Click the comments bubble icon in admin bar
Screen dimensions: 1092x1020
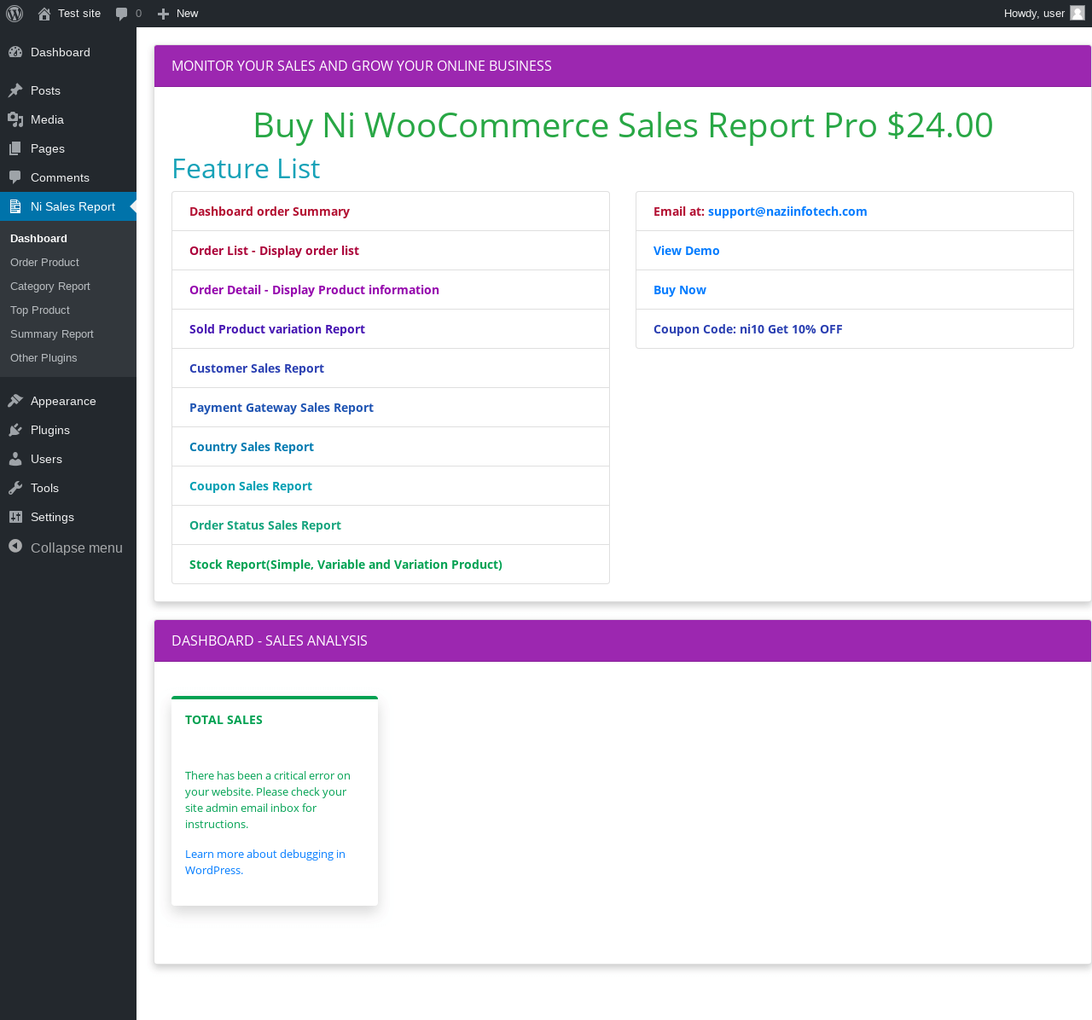coord(122,14)
